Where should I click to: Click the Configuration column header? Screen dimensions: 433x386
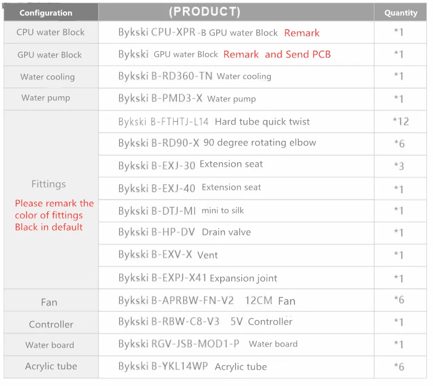coord(46,13)
